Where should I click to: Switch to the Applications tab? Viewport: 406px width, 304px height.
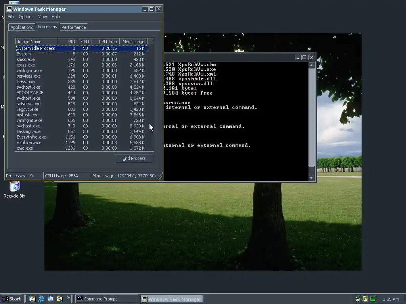tap(22, 27)
